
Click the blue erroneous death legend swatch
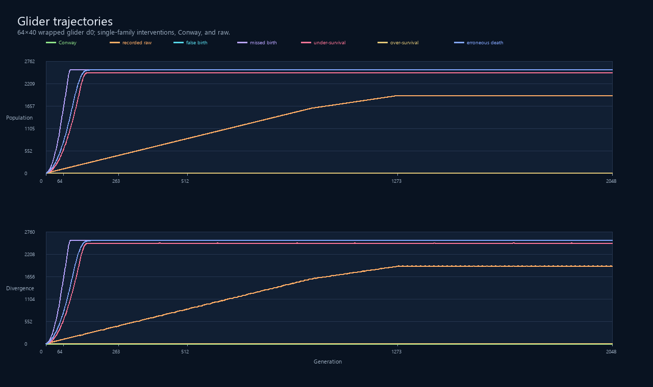tap(459, 42)
